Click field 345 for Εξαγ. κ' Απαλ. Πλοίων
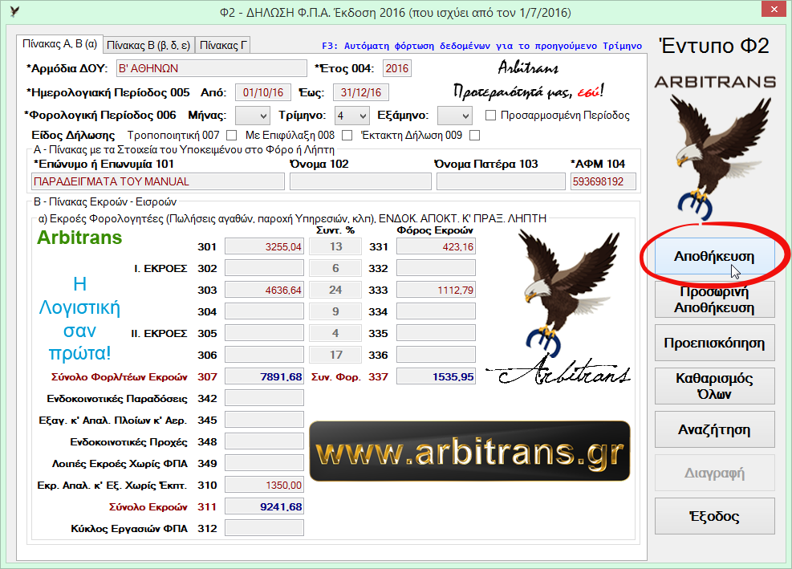The width and height of the screenshot is (792, 569). [x=264, y=420]
